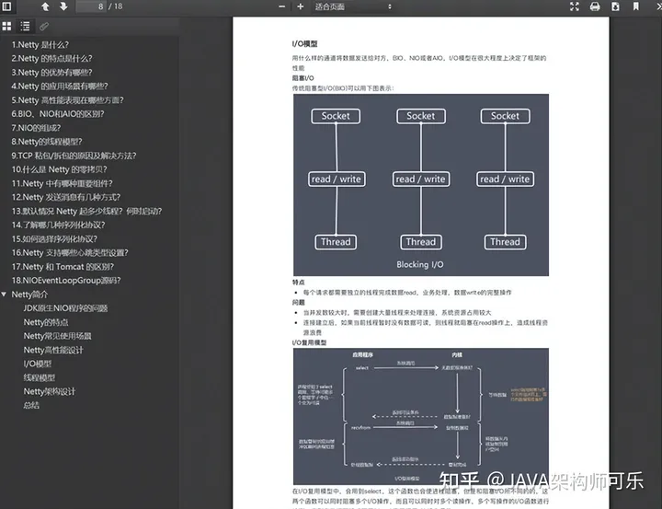Viewport: 662px width, 509px height.
Task: Go to next page with down arrow
Action: coord(63,6)
